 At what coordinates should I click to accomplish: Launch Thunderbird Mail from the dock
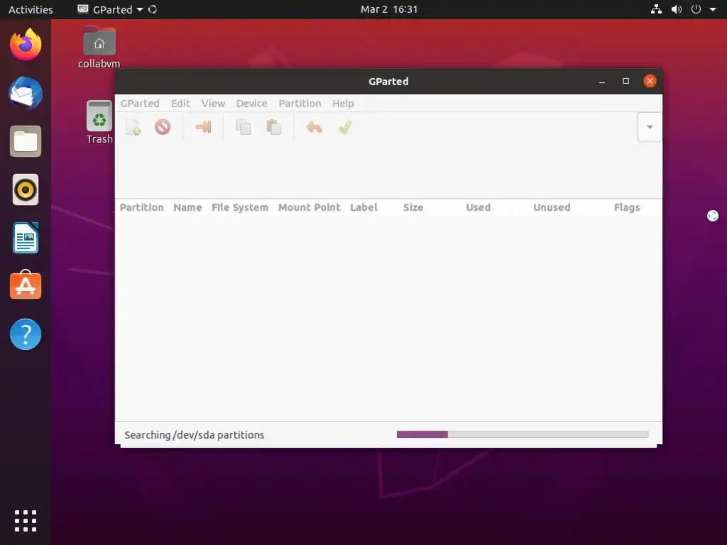click(26, 93)
